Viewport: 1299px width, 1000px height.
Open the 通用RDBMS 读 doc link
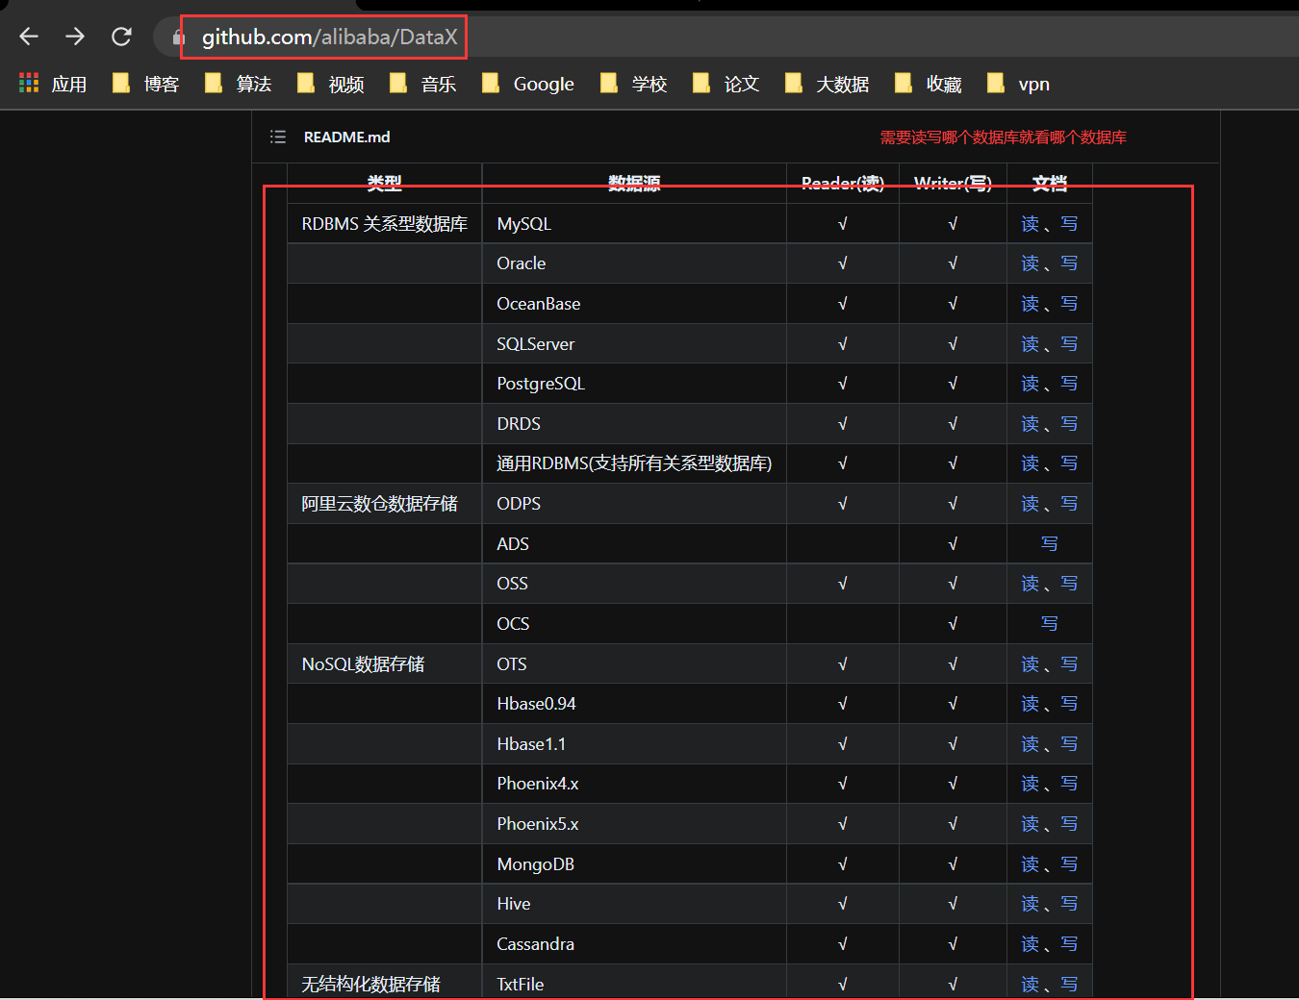(1031, 463)
